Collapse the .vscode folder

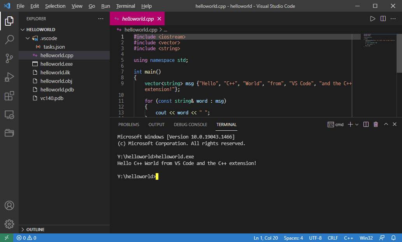pos(28,38)
